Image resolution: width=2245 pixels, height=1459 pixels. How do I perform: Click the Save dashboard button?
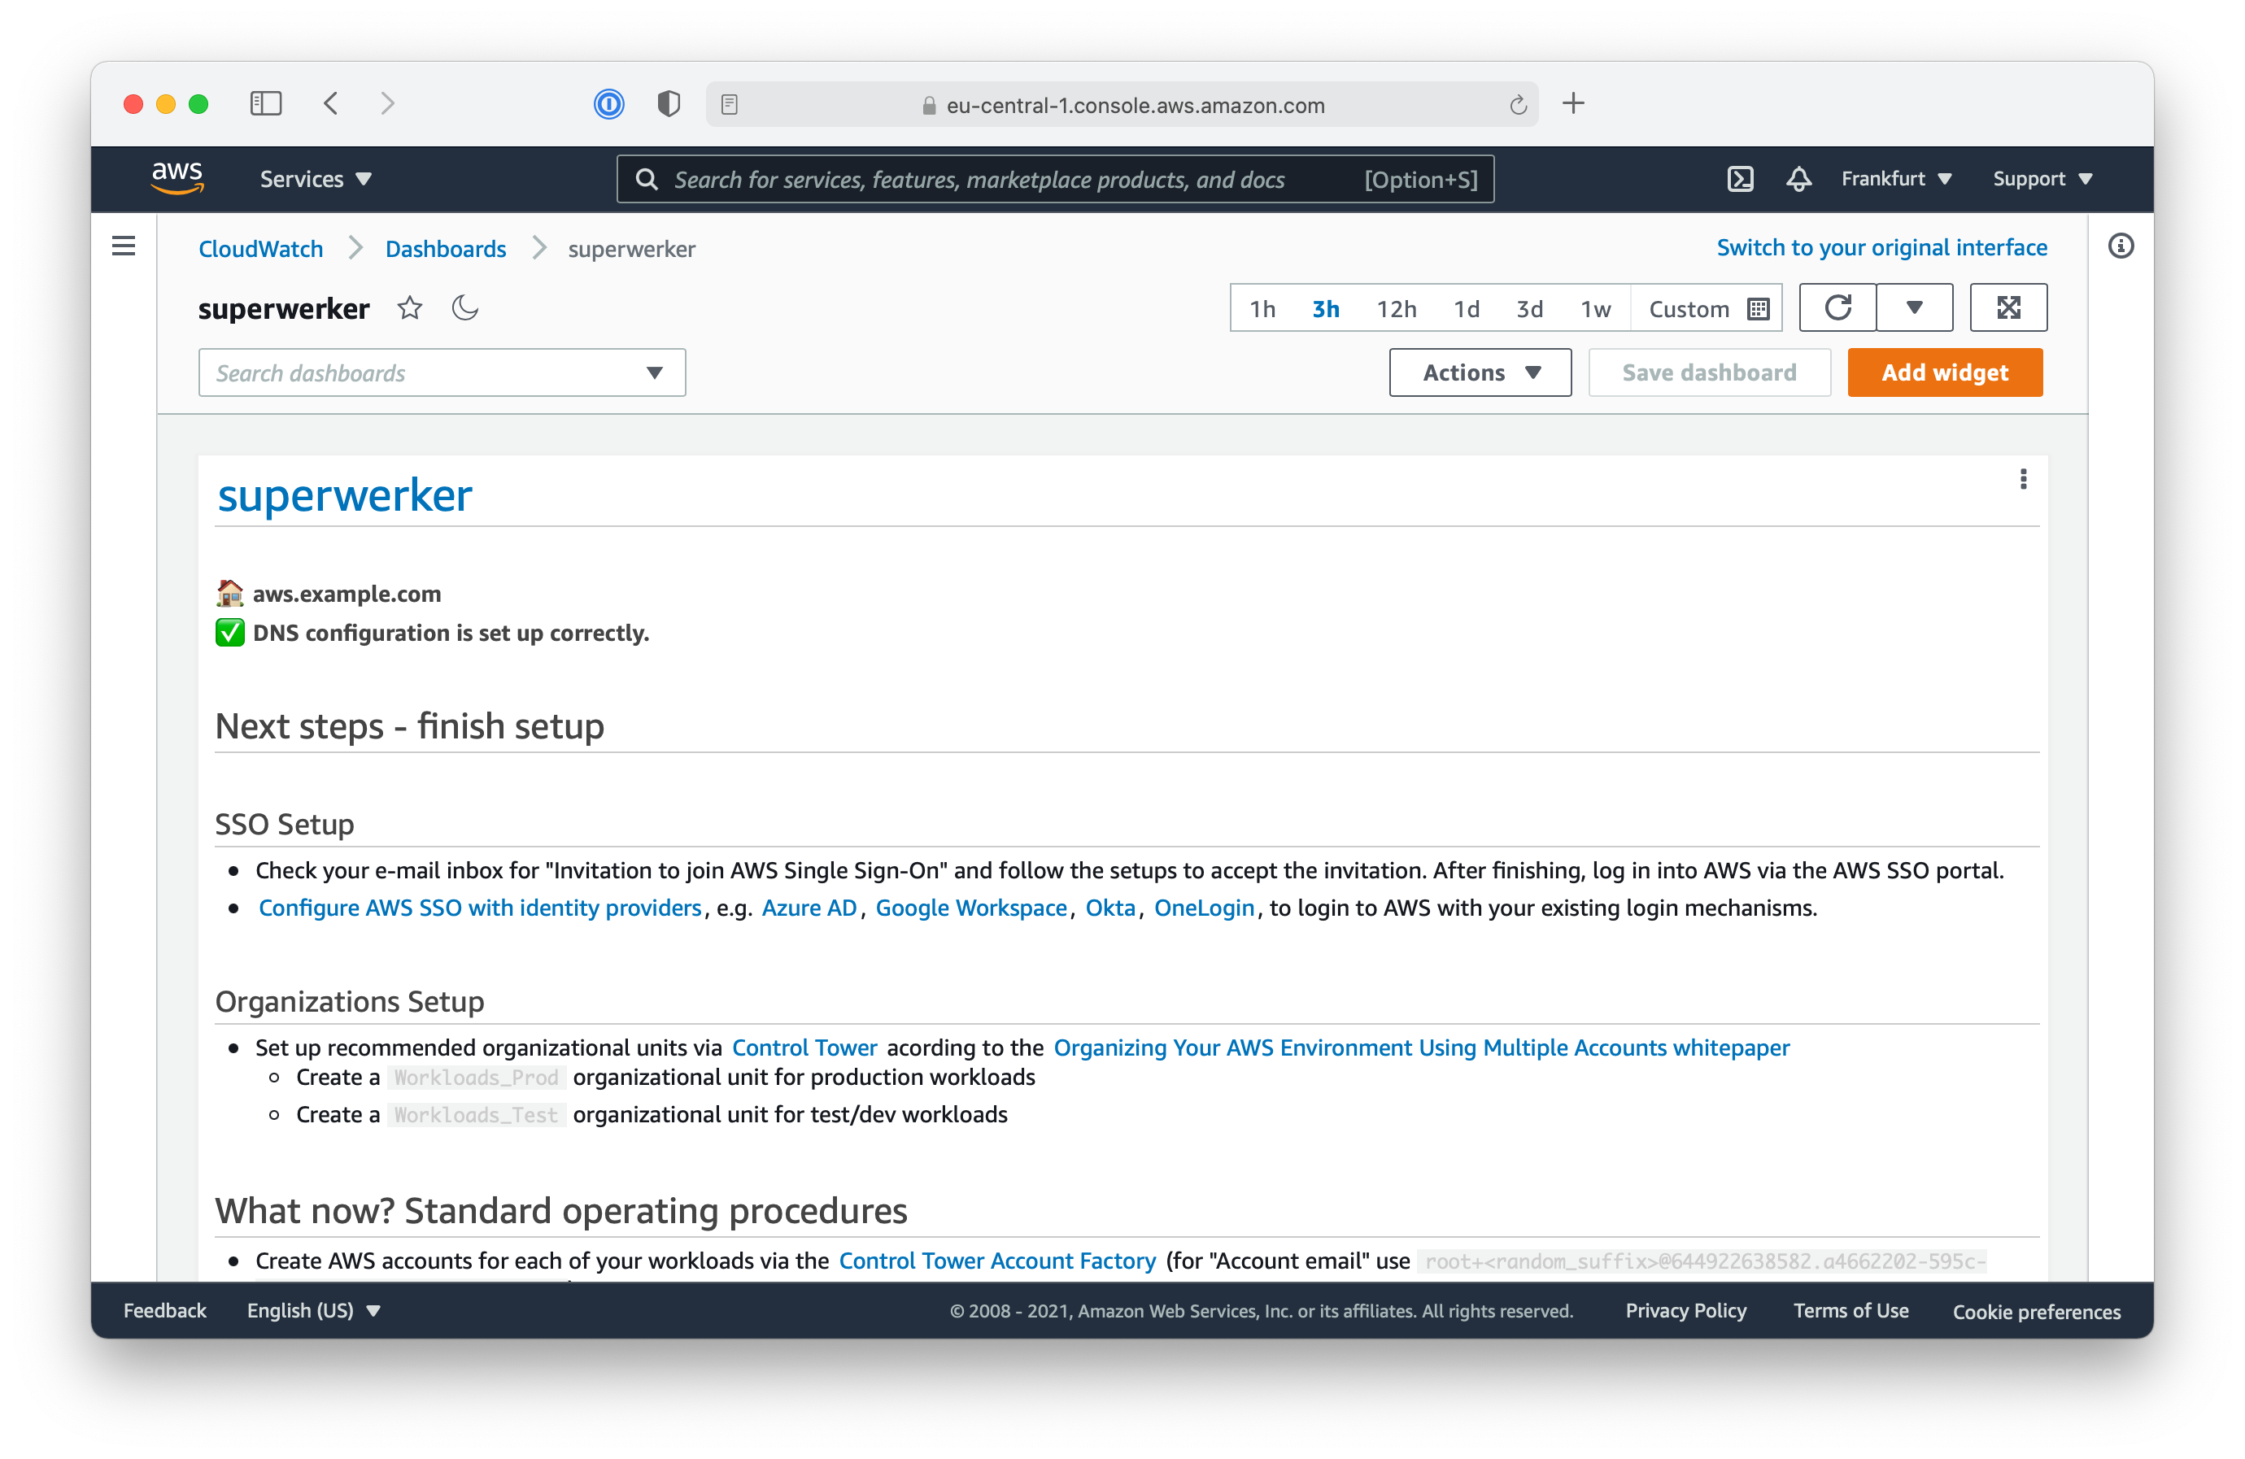pyautogui.click(x=1708, y=372)
